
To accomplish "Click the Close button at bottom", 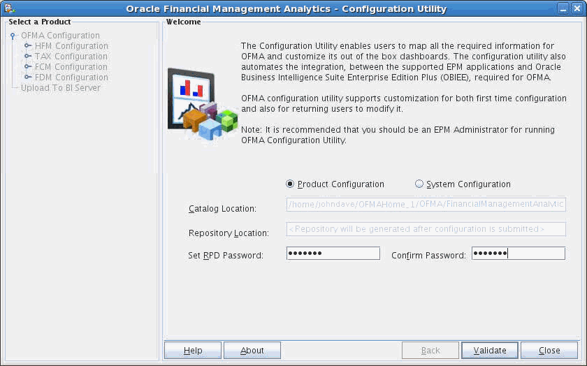I will click(x=549, y=350).
